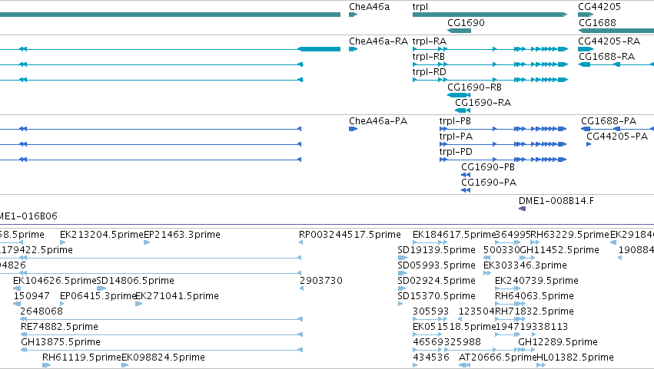
Task: Select the DME1-008B14.F purple feature marker
Action: coord(522,209)
